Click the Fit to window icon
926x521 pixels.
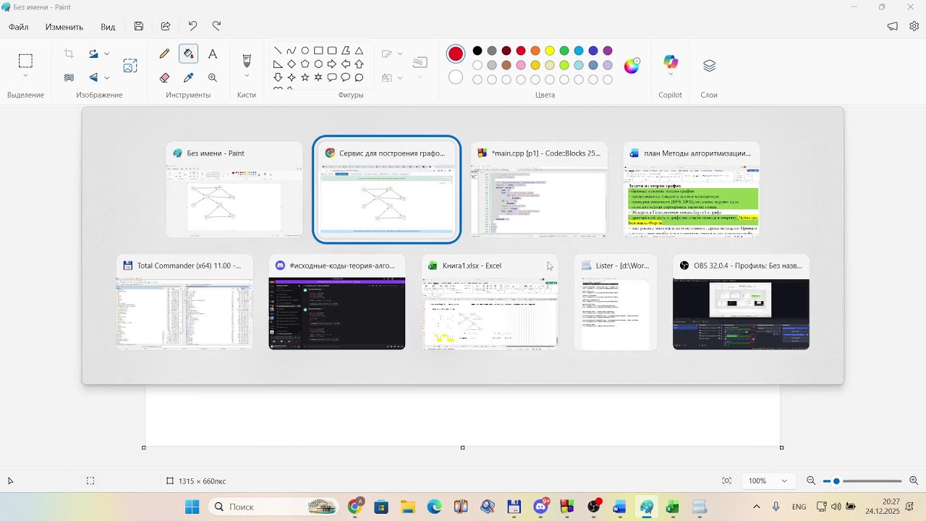pos(726,481)
